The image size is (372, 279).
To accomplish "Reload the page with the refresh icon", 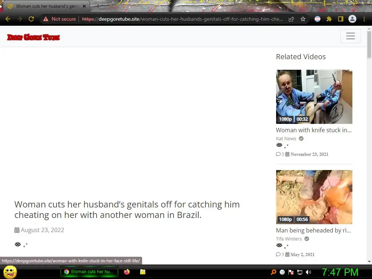I will point(31,19).
